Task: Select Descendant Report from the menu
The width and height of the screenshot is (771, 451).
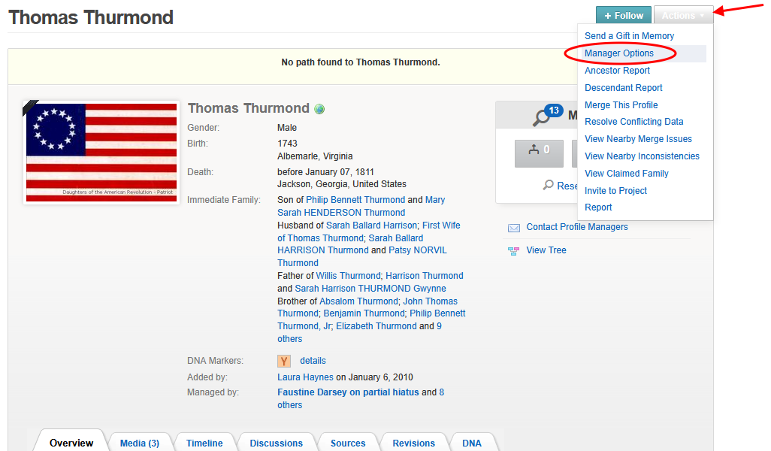Action: [x=624, y=88]
